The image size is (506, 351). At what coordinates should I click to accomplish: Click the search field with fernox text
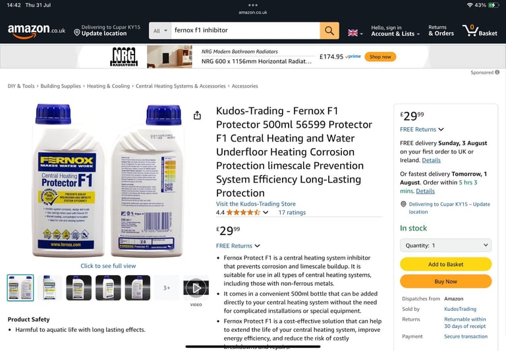[245, 31]
